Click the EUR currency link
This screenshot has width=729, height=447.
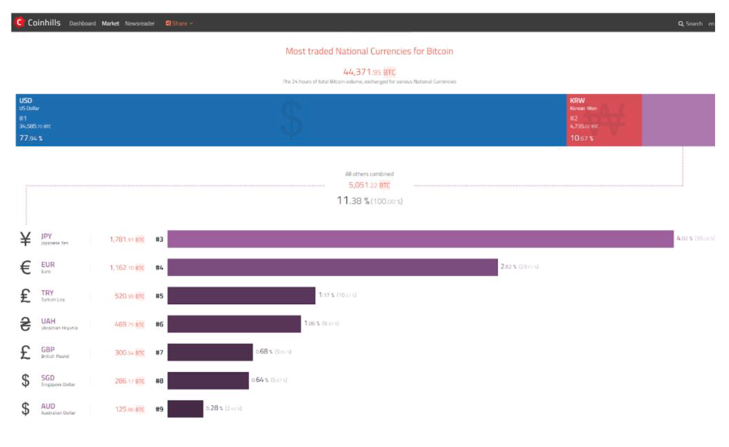pyautogui.click(x=47, y=265)
